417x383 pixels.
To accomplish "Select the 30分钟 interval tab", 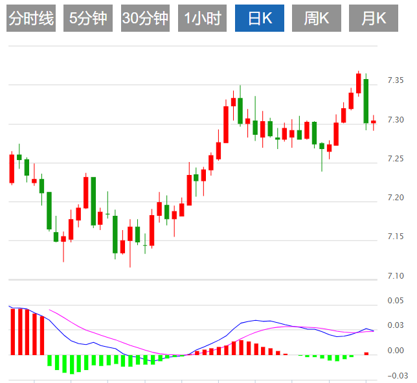I will [145, 18].
